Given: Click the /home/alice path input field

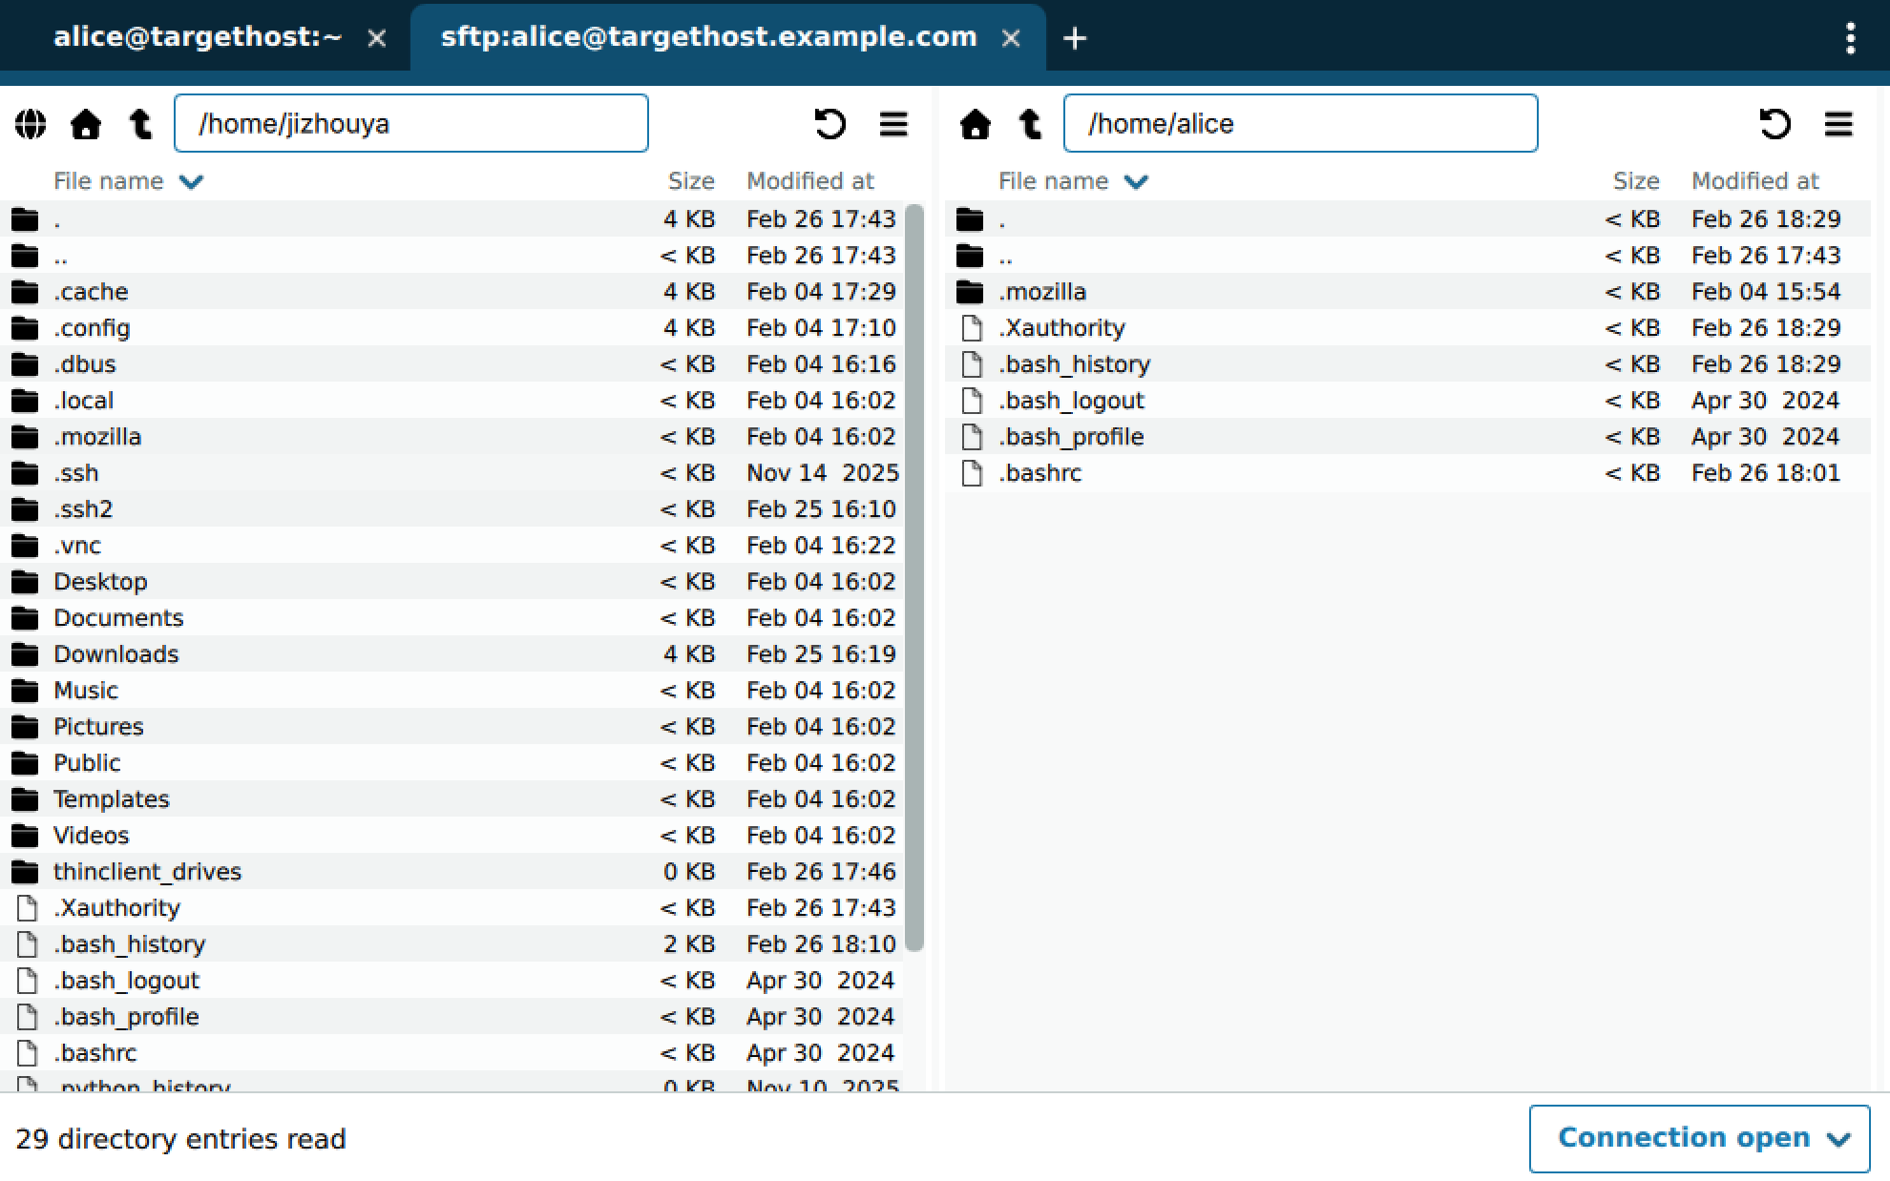Looking at the screenshot, I should [1300, 124].
